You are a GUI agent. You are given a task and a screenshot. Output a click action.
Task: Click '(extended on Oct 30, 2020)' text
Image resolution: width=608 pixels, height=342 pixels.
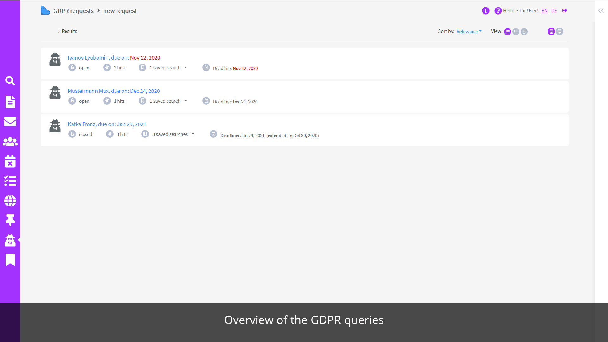pos(293,136)
